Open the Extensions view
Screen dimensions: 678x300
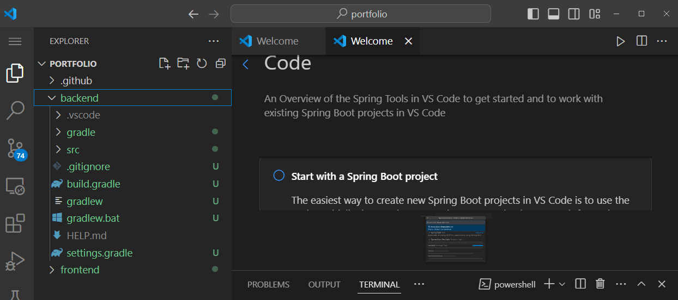coord(15,223)
